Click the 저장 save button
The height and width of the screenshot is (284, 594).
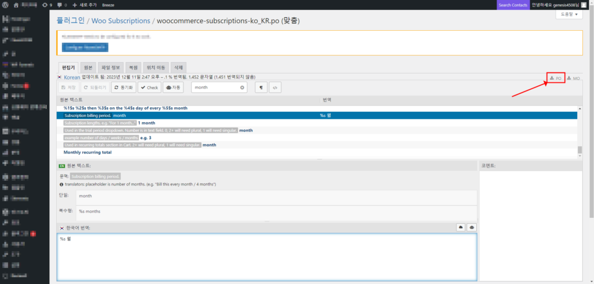tap(68, 88)
